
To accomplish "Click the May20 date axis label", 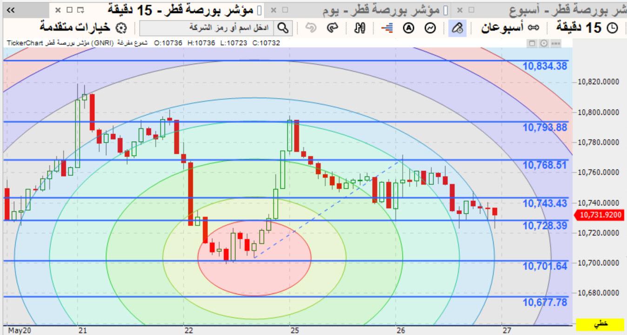I will coord(20,330).
